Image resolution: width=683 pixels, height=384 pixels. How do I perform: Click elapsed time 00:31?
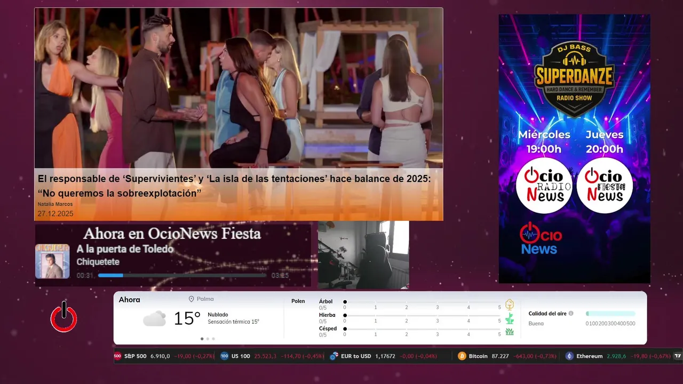tap(85, 276)
